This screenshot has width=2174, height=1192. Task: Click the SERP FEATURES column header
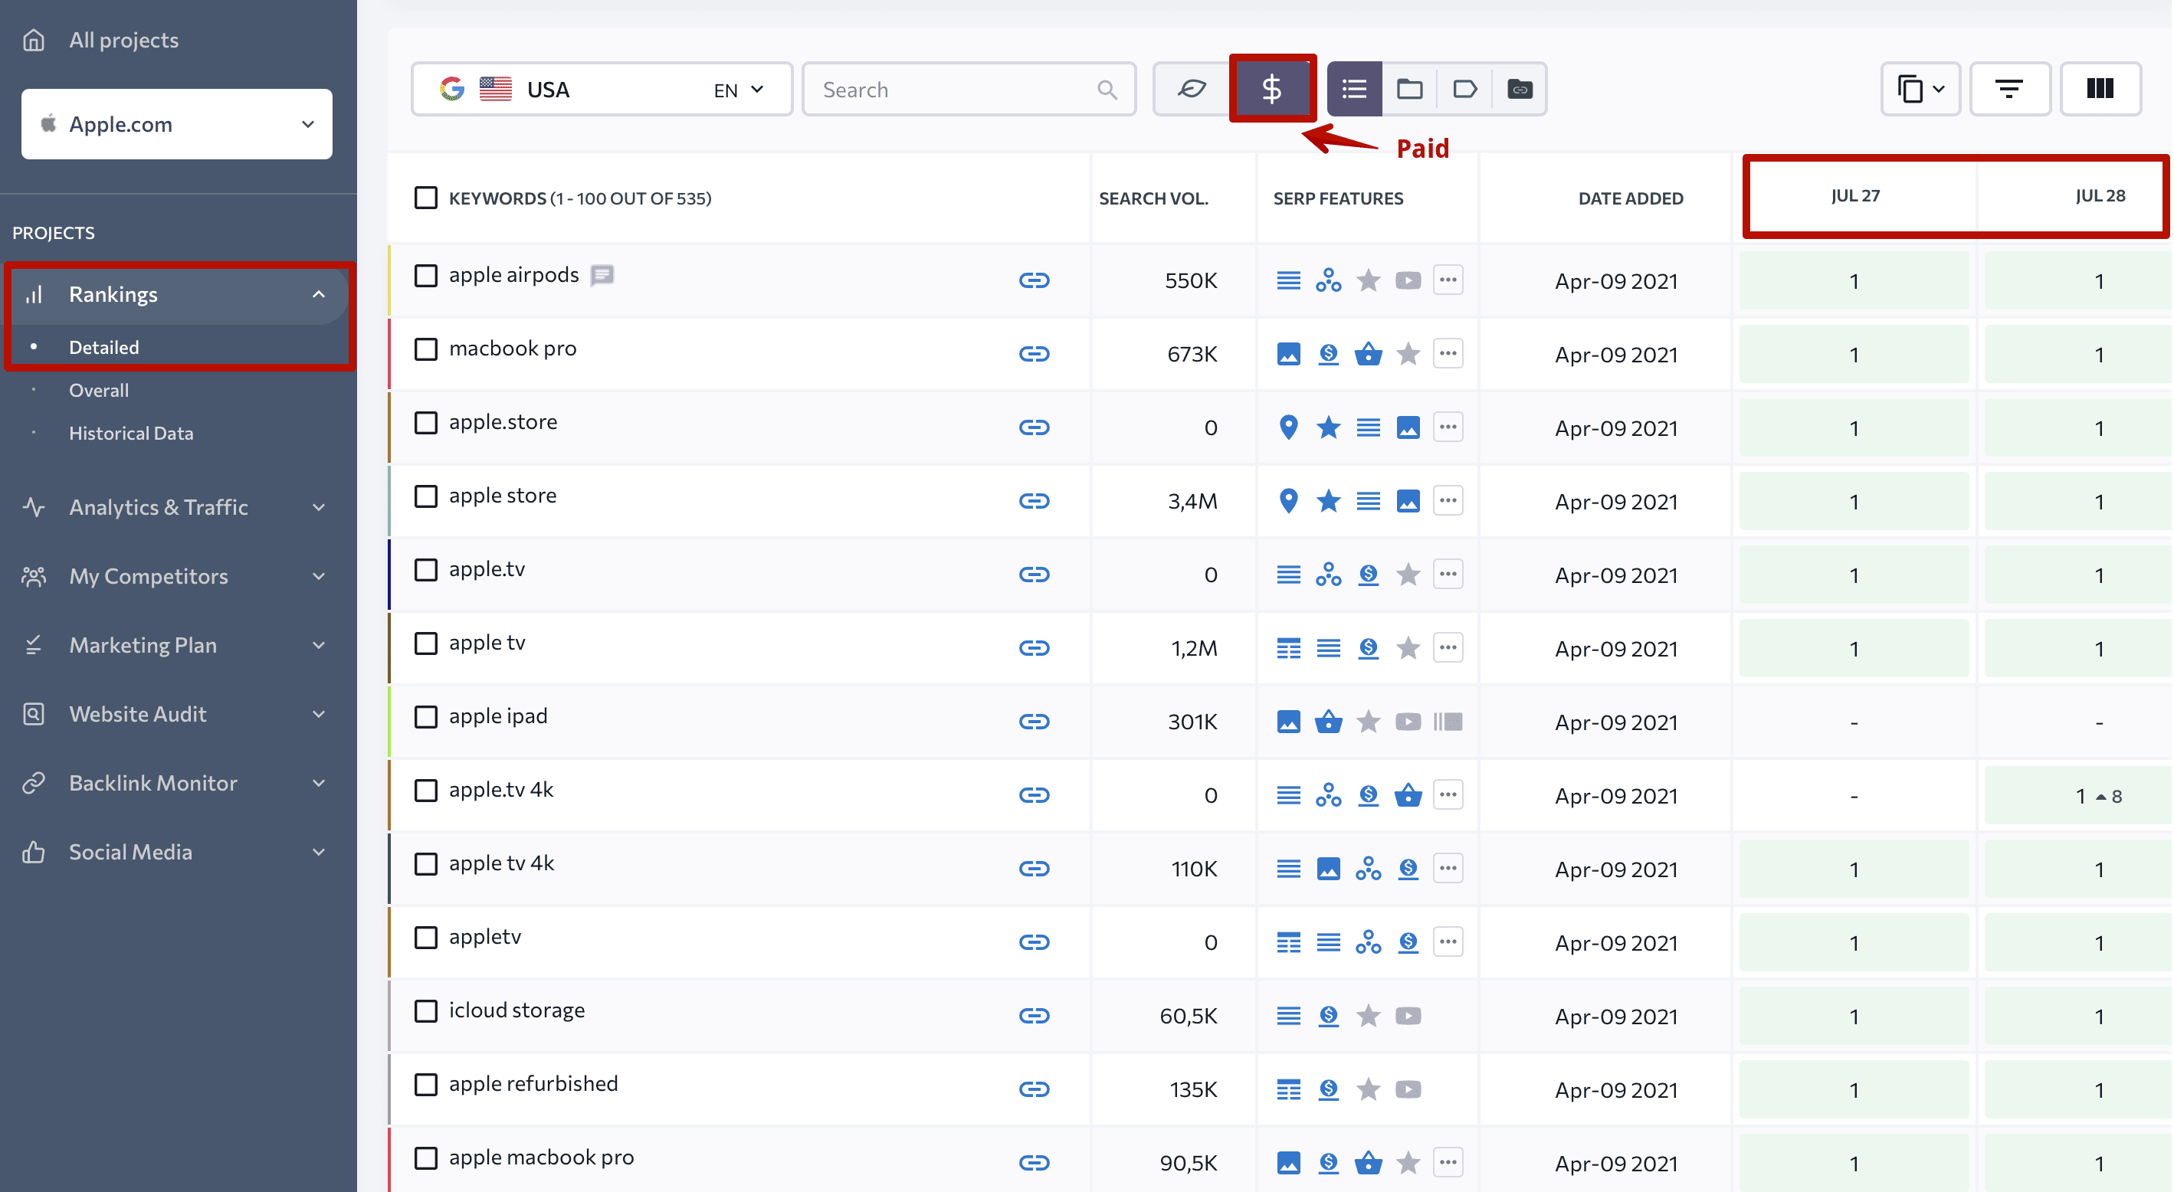(x=1338, y=198)
